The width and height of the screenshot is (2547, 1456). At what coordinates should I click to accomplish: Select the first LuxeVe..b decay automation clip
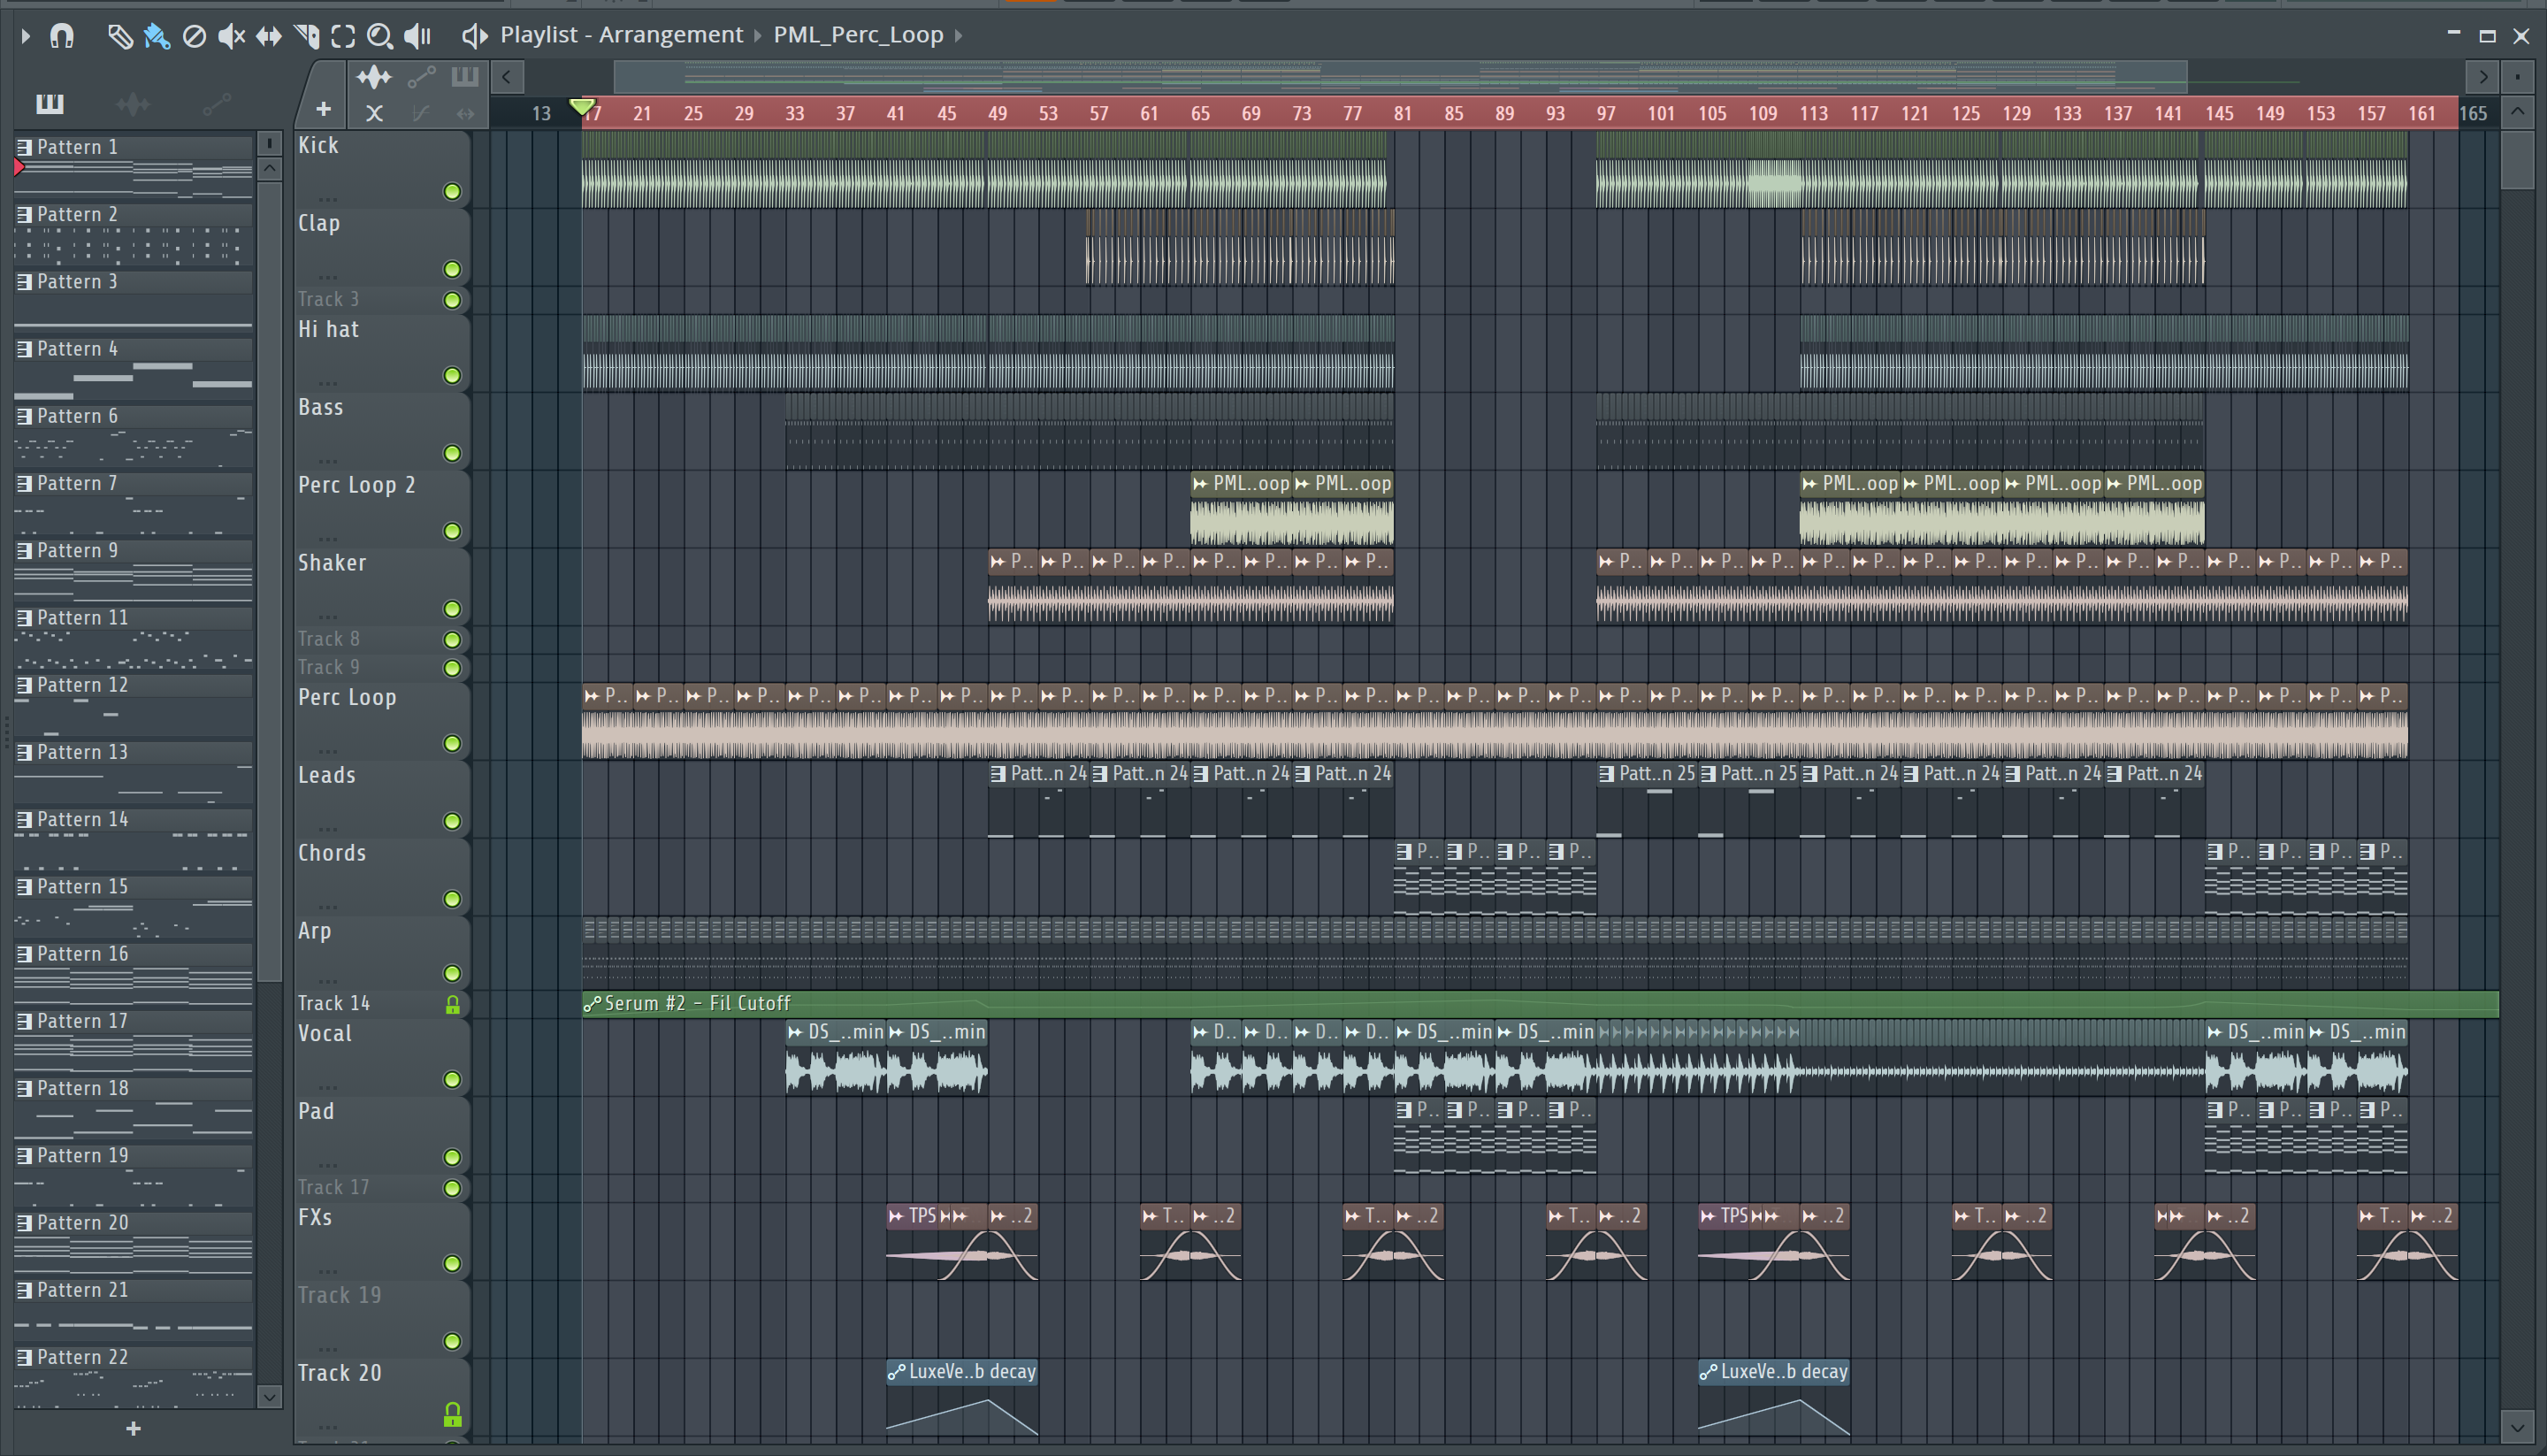[x=961, y=1398]
